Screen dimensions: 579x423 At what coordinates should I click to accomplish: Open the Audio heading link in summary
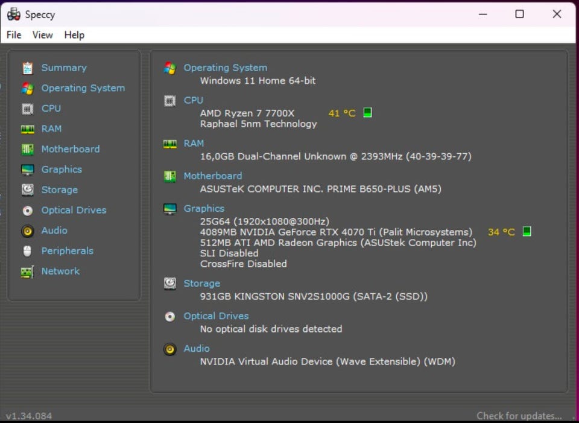click(x=197, y=349)
